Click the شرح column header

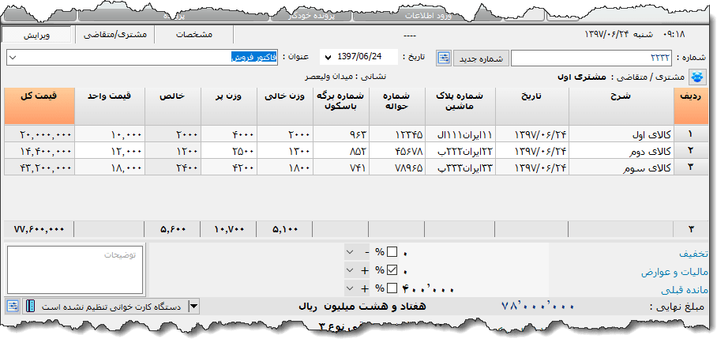point(621,106)
